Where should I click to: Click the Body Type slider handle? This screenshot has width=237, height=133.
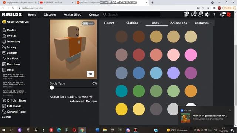52,88
